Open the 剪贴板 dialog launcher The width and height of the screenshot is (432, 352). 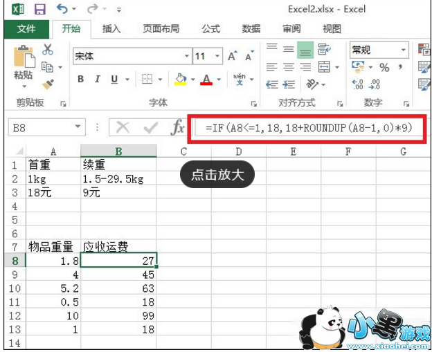pyautogui.click(x=64, y=104)
